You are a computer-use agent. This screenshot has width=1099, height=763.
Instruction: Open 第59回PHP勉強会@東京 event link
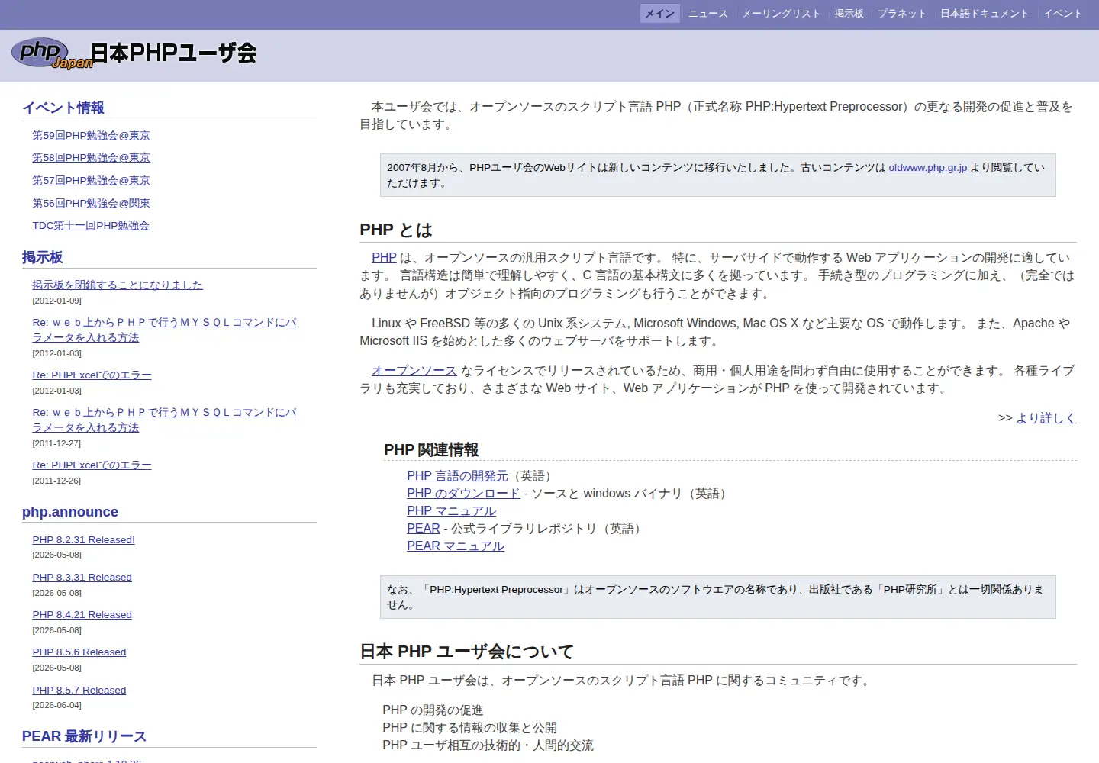[x=91, y=135]
